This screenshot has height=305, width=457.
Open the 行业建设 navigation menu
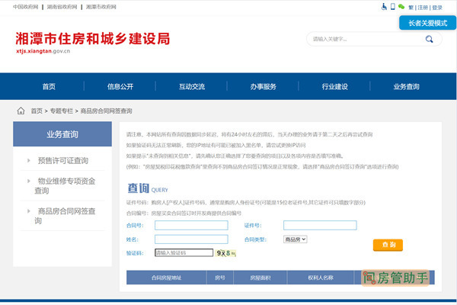pos(334,86)
